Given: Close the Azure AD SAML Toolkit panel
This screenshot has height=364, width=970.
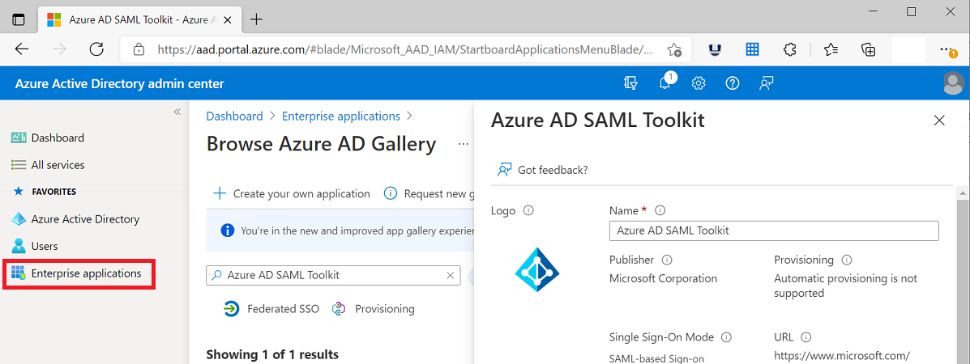Looking at the screenshot, I should tap(939, 121).
